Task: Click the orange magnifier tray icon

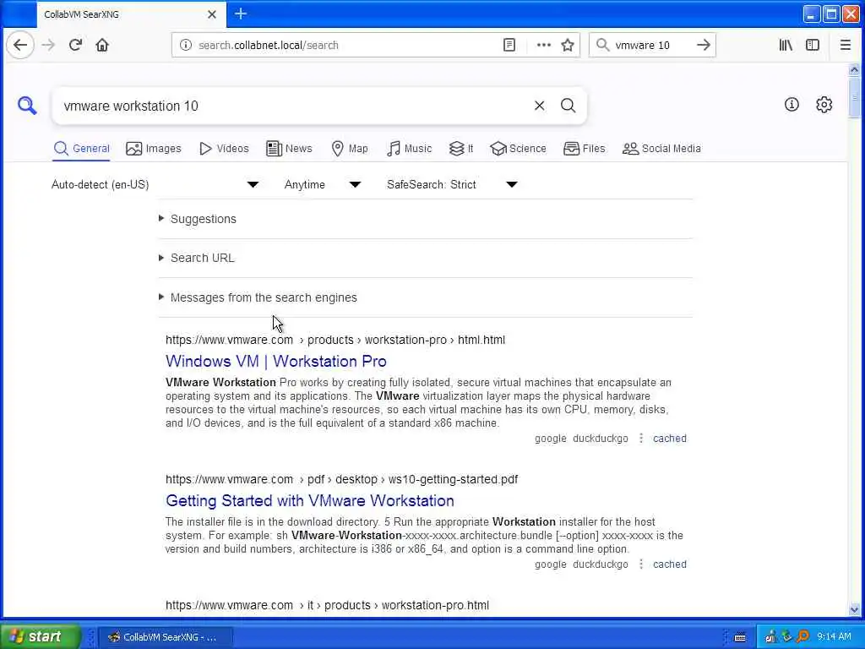Action: point(802,637)
